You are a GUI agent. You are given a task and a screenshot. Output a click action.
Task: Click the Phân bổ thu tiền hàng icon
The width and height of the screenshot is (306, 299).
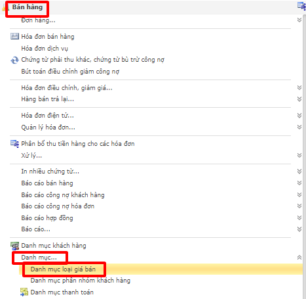(x=14, y=144)
